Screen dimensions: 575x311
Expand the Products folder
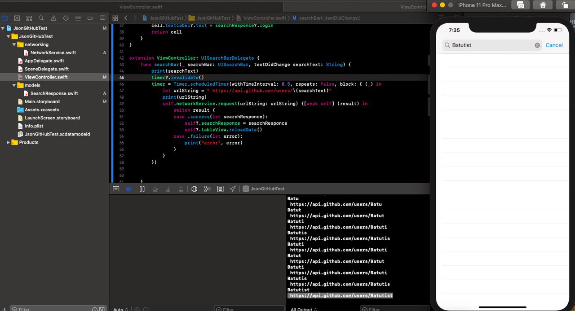click(x=9, y=142)
